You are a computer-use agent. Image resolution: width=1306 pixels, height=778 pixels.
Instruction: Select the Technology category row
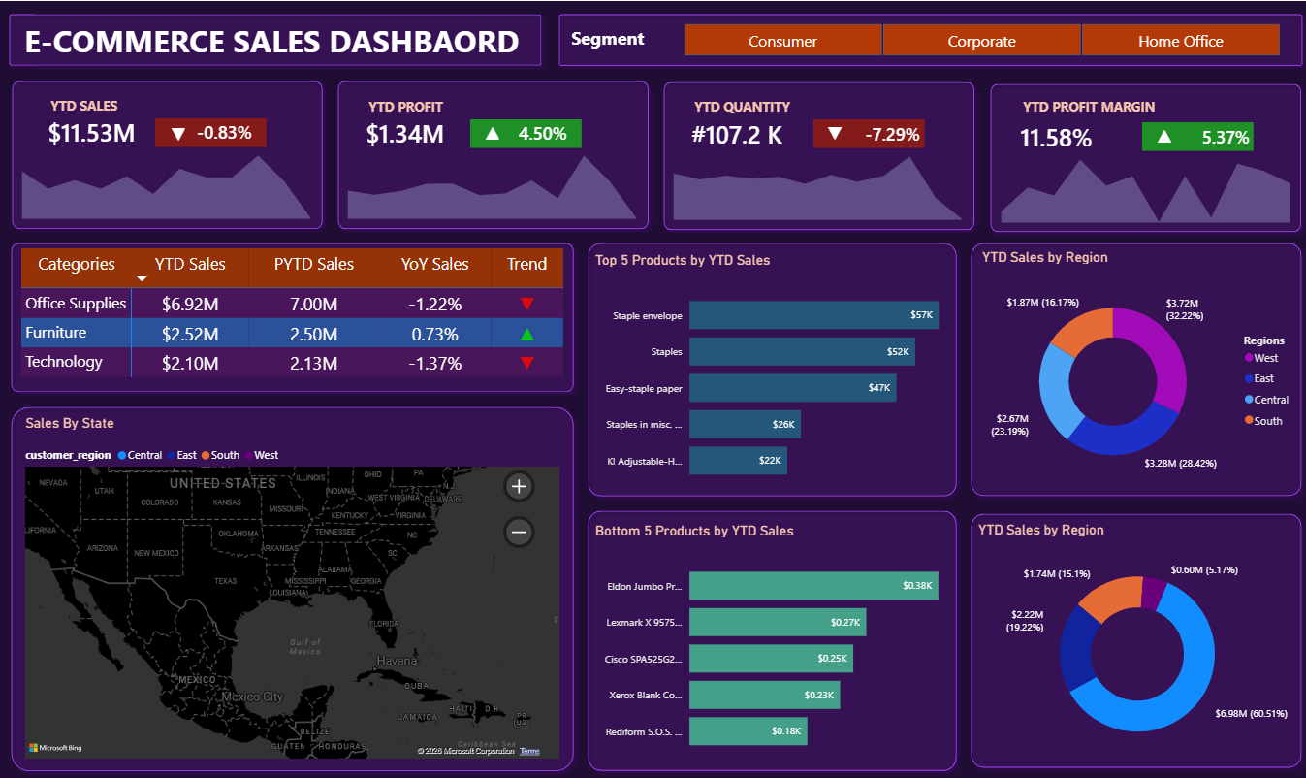coord(292,363)
